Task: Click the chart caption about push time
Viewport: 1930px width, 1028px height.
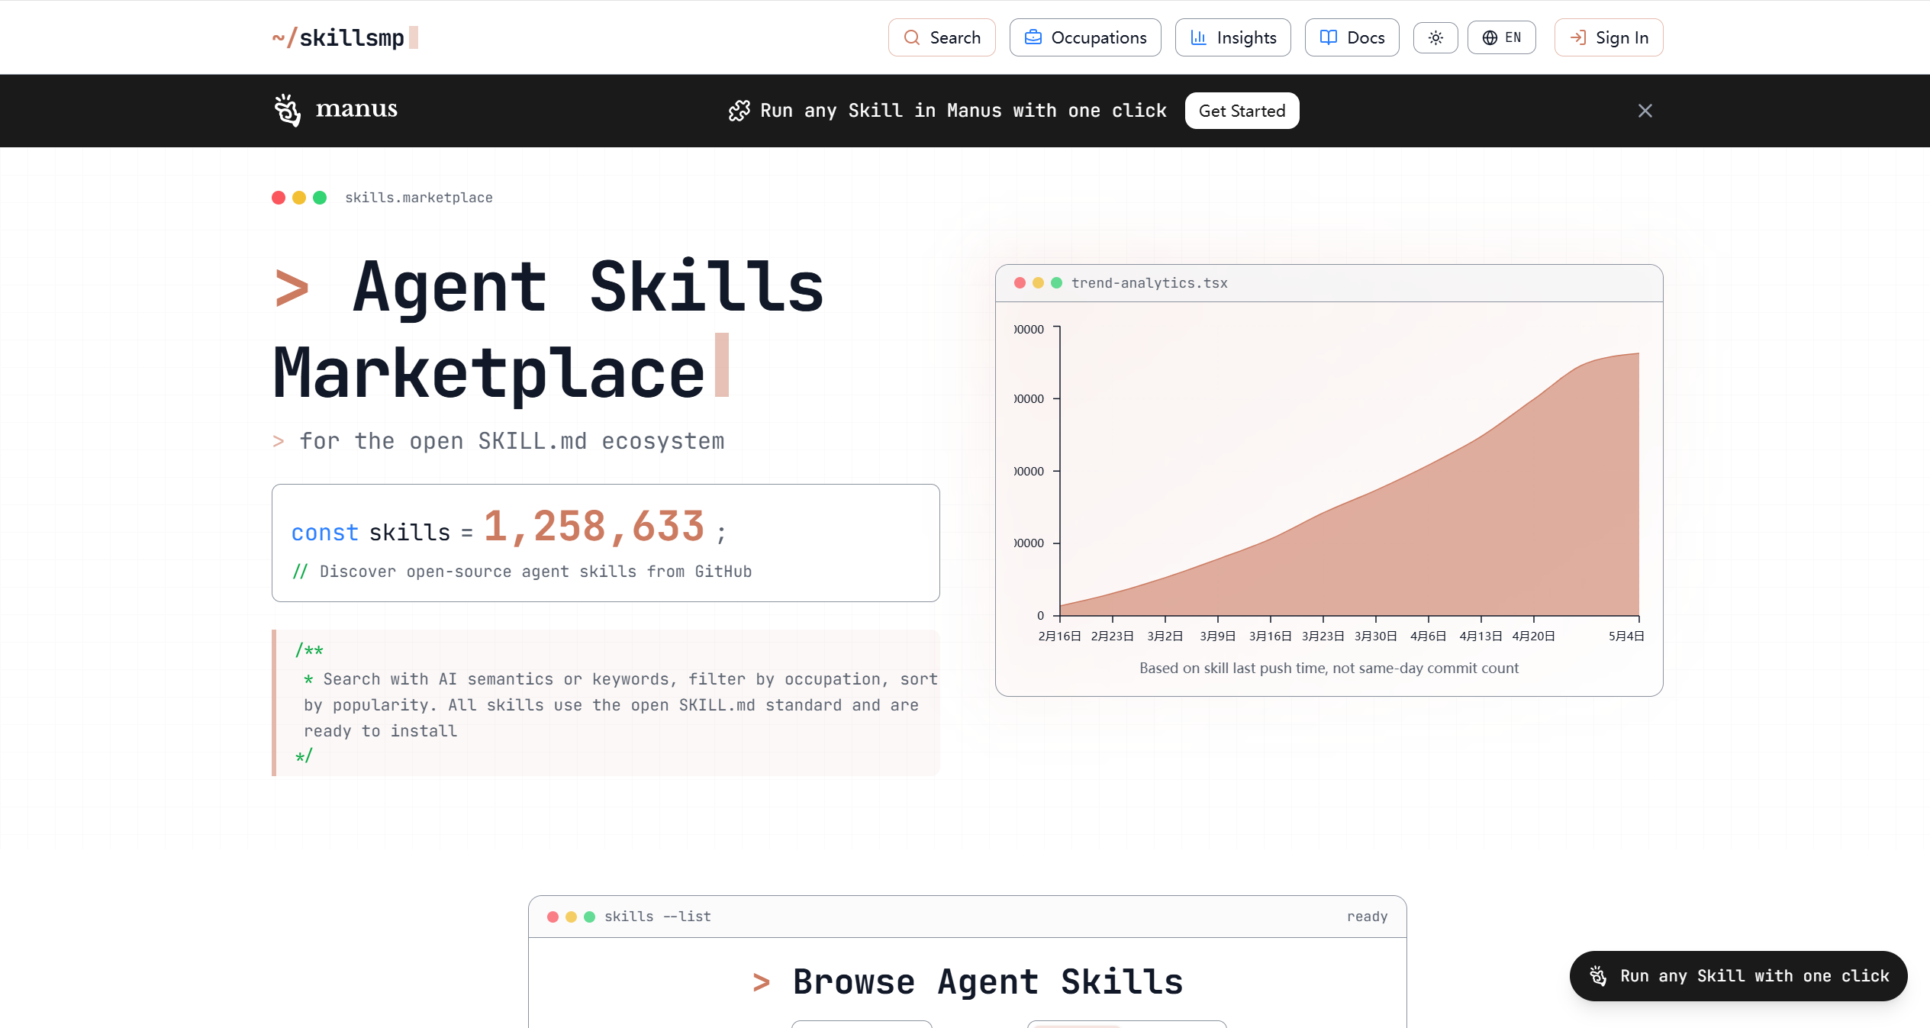Action: [1329, 669]
